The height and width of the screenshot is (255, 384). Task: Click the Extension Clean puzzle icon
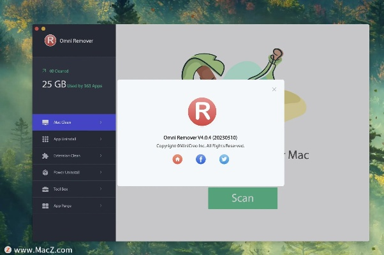[45, 156]
